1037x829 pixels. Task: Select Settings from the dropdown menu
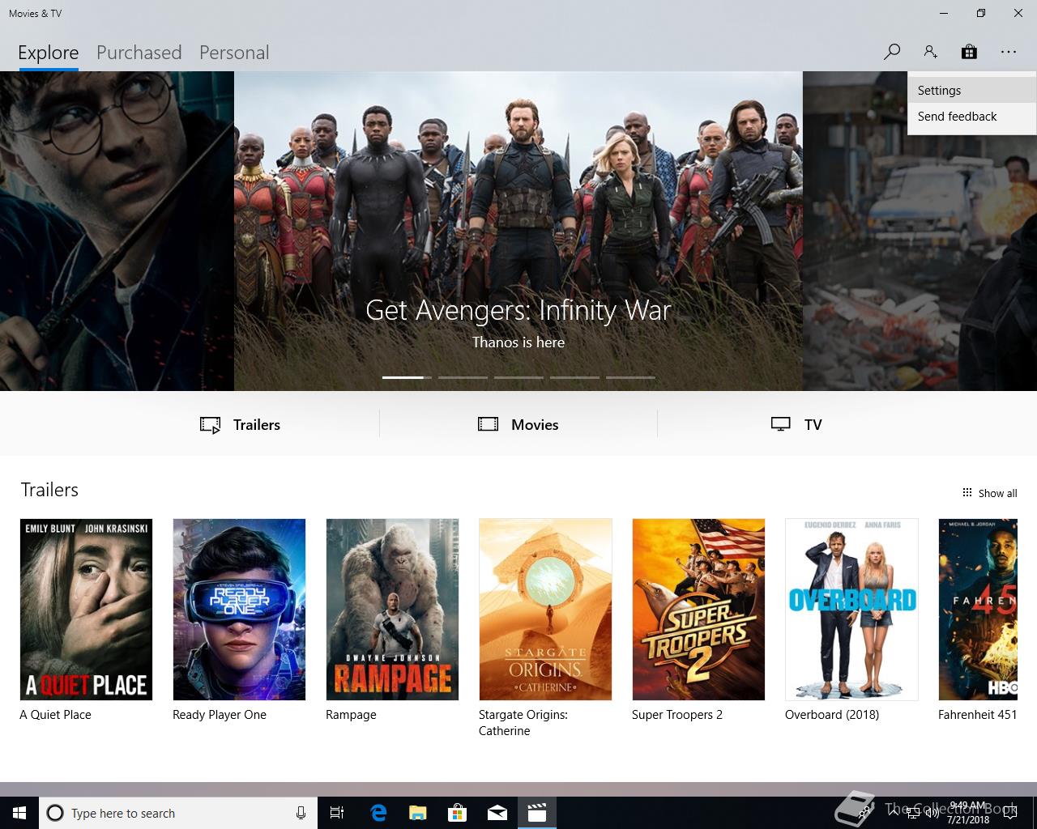click(971, 91)
